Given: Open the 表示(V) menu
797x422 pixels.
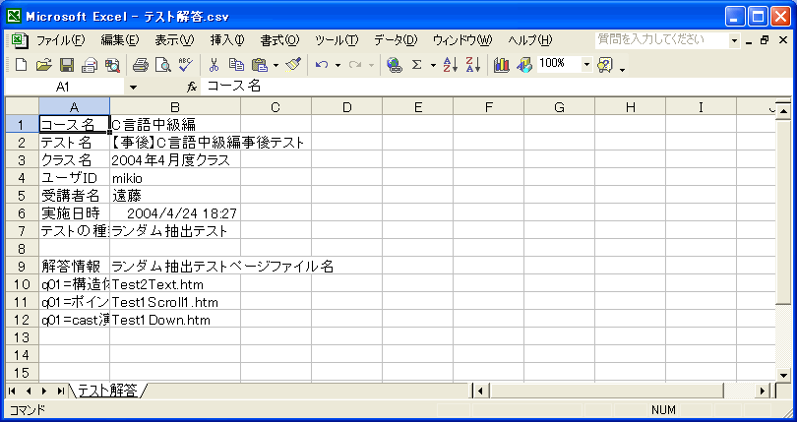Looking at the screenshot, I should tap(174, 40).
